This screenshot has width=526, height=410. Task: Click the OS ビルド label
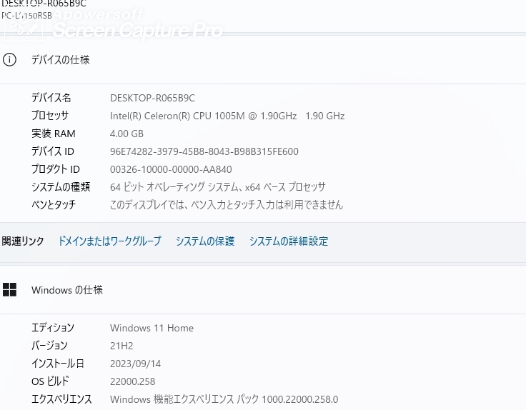(50, 381)
